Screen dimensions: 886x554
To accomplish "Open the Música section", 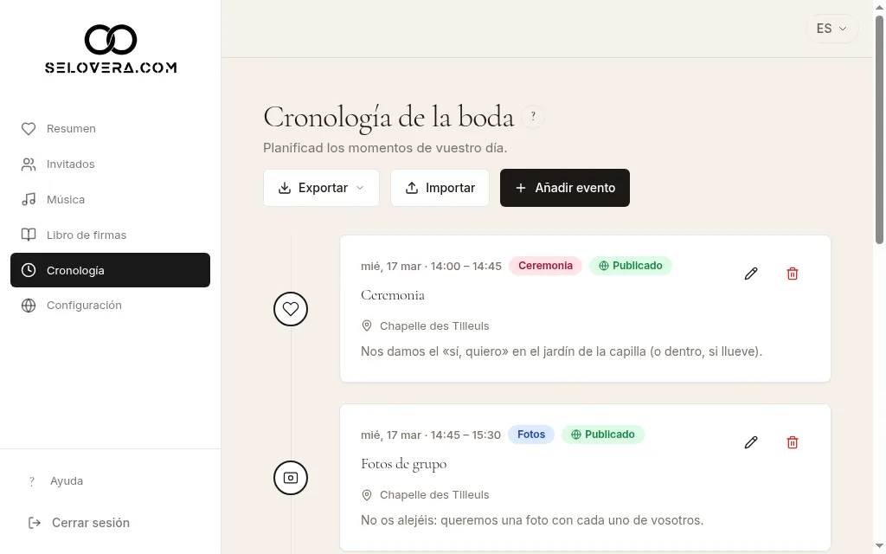I will (x=110, y=200).
